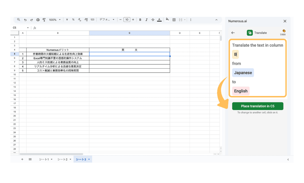Open the all sheets list icon
Viewport: 304px width, 183px height.
point(30,159)
